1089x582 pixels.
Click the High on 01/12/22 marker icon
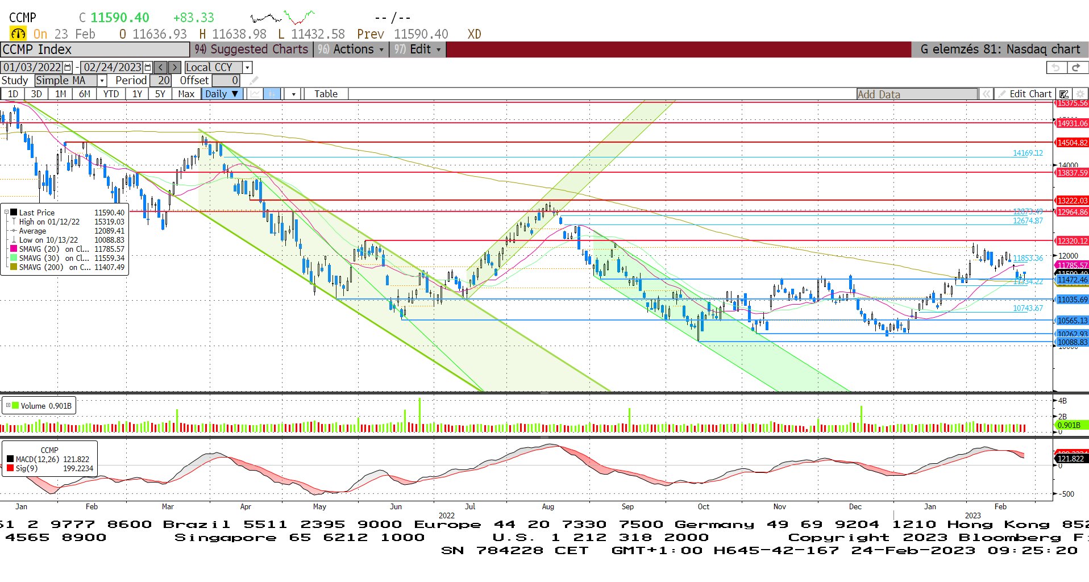tap(14, 222)
